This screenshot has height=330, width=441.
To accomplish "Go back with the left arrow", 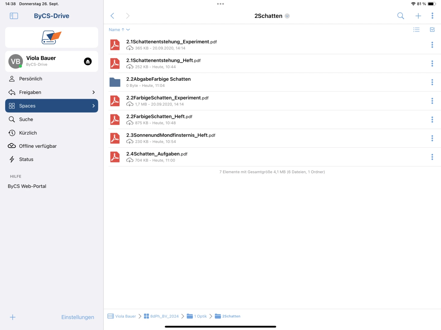I will coord(112,16).
